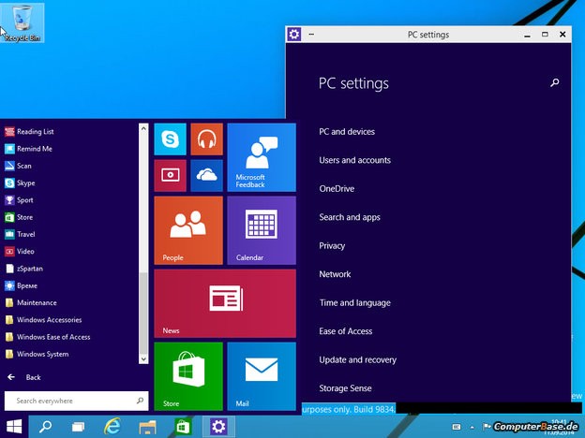Open the OneDrive cloud tile
585x438 pixels.
pyautogui.click(x=206, y=175)
